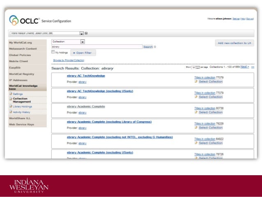Click the Settings link in header
This screenshot has height=197, width=262.
[x=236, y=19]
